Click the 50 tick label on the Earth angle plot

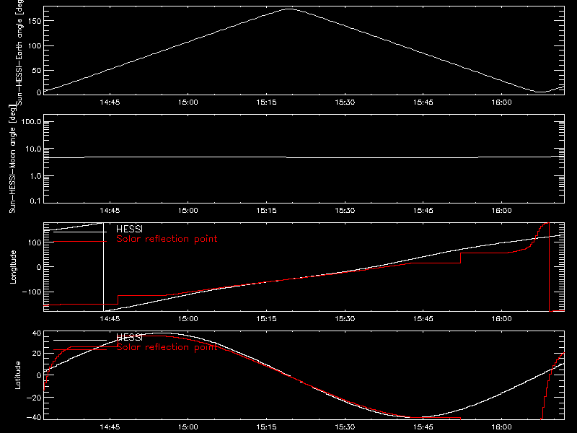click(37, 70)
